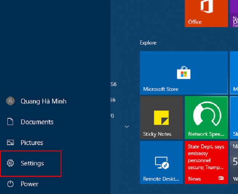Launch the Network Speed Test tile
Viewport: 238px width, 194px height.
tap(206, 118)
